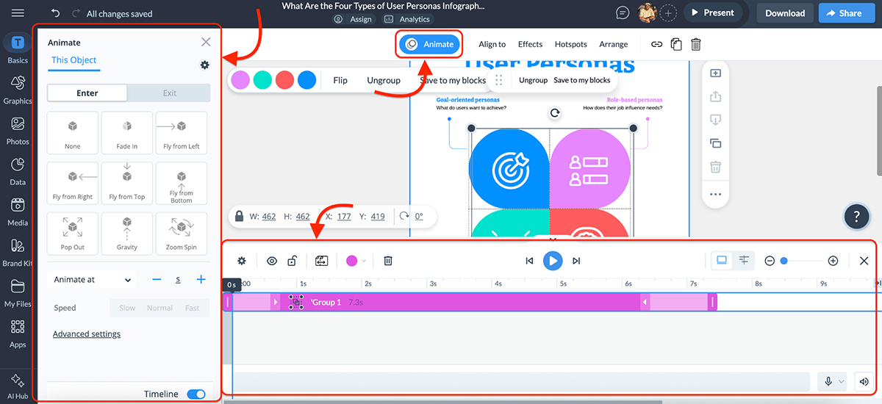
Task: Set animation speed to Fast
Action: pos(193,308)
